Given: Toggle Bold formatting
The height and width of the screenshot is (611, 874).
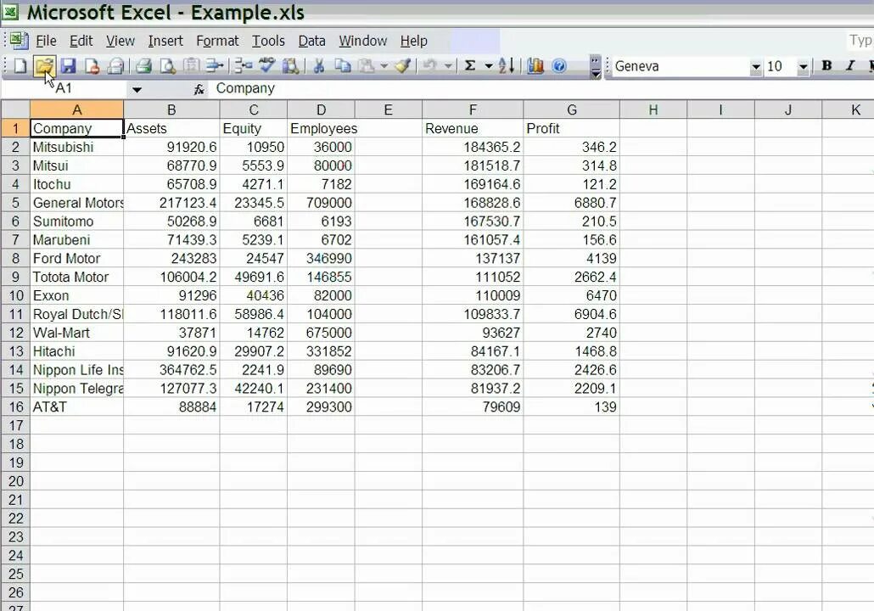Looking at the screenshot, I should 827,66.
